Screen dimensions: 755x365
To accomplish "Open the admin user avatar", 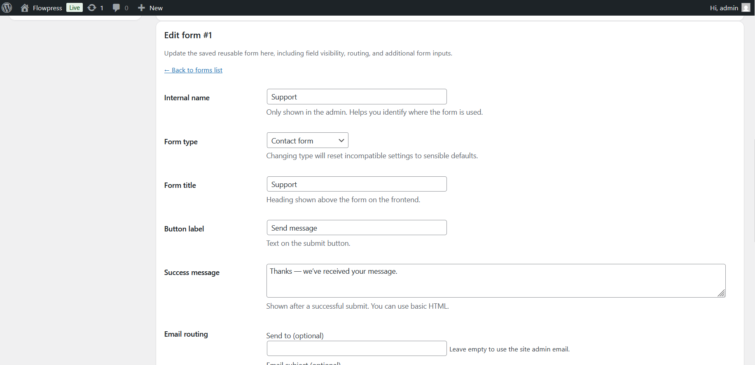I will 746,8.
